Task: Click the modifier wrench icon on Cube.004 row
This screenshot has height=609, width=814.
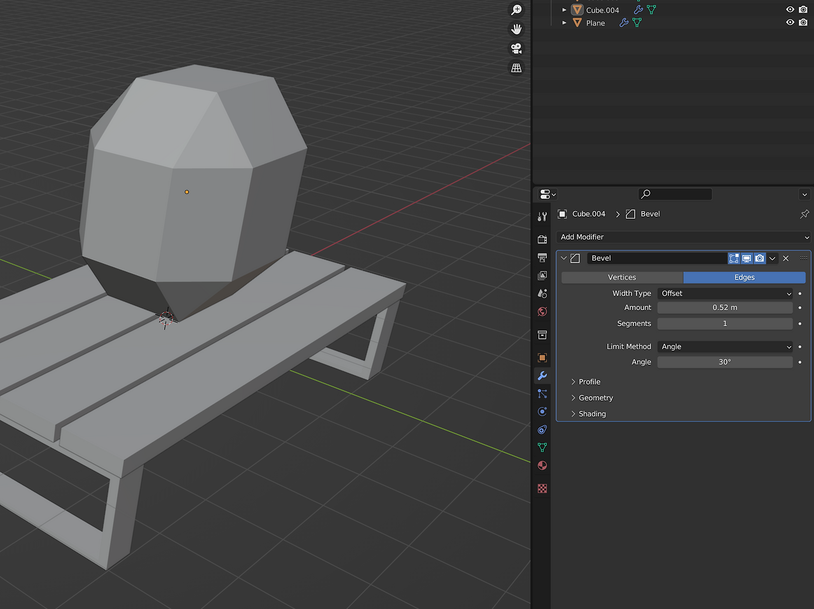Action: [638, 10]
